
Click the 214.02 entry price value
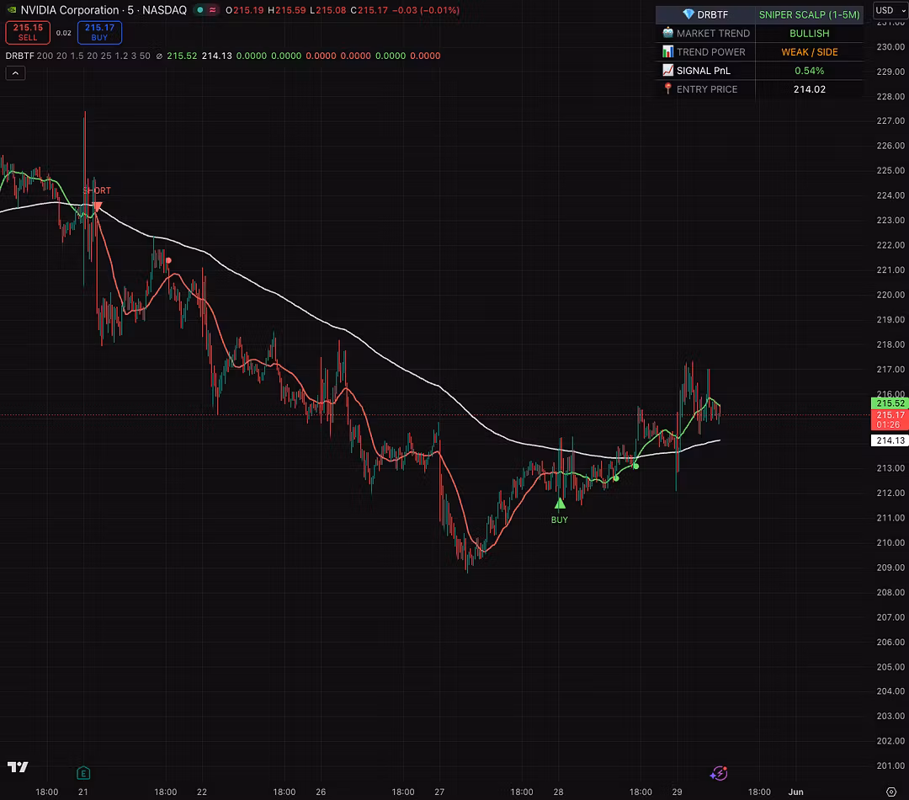pos(810,88)
